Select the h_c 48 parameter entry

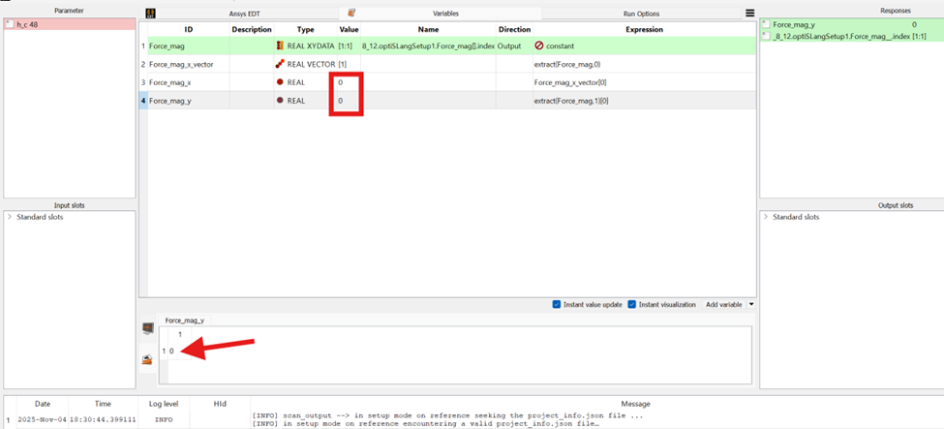(x=70, y=25)
